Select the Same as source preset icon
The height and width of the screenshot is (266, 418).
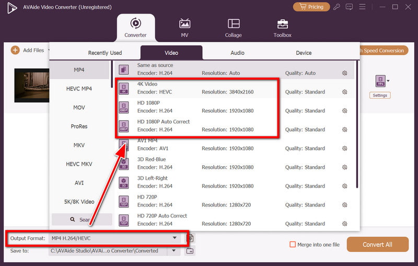coord(124,70)
